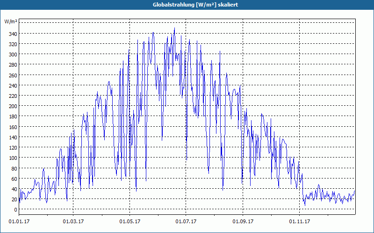The height and width of the screenshot is (233, 374).
Task: Click the 320 y-axis tick label
Action: (13, 44)
